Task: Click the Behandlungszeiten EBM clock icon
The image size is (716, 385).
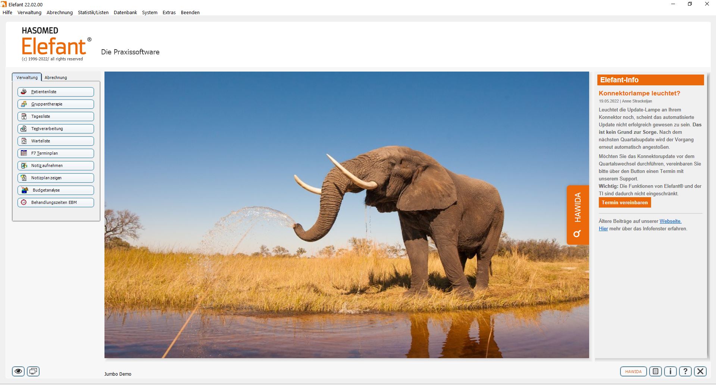Action: point(24,202)
